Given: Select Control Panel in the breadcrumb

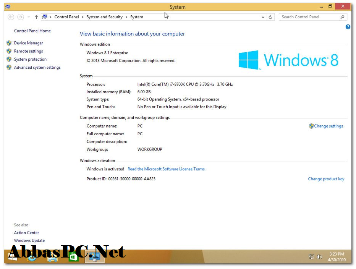Looking at the screenshot, I should [x=66, y=17].
